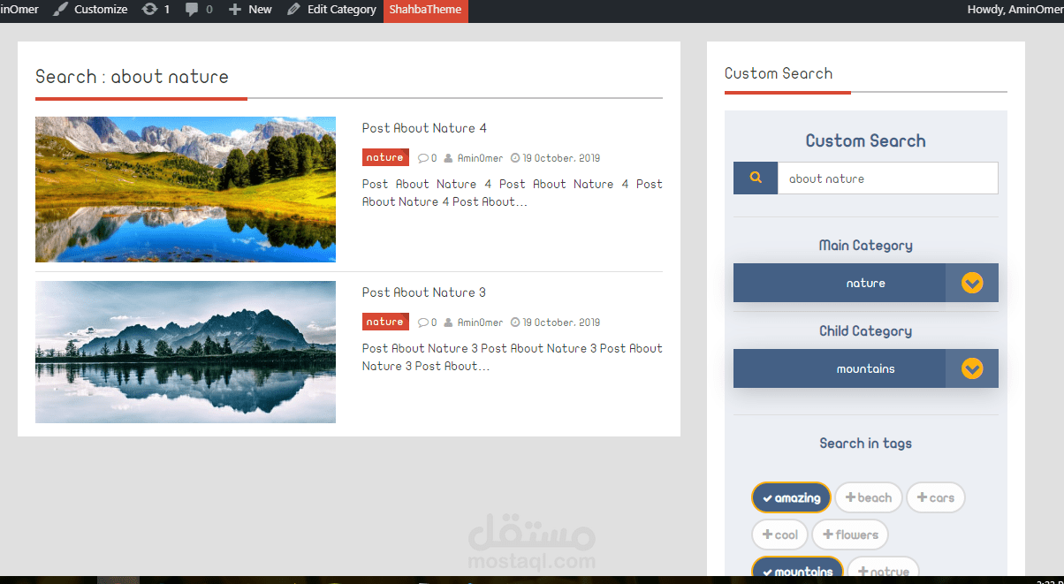Click the search field containing about nature
Image resolution: width=1064 pixels, height=584 pixels.
[887, 178]
